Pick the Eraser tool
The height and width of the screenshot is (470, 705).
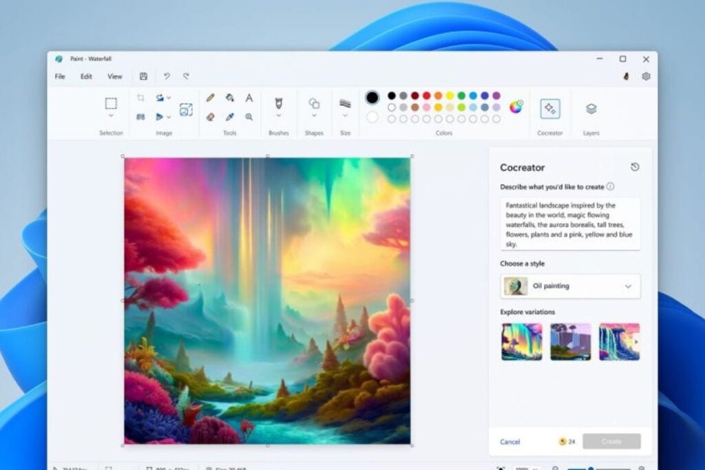click(210, 116)
